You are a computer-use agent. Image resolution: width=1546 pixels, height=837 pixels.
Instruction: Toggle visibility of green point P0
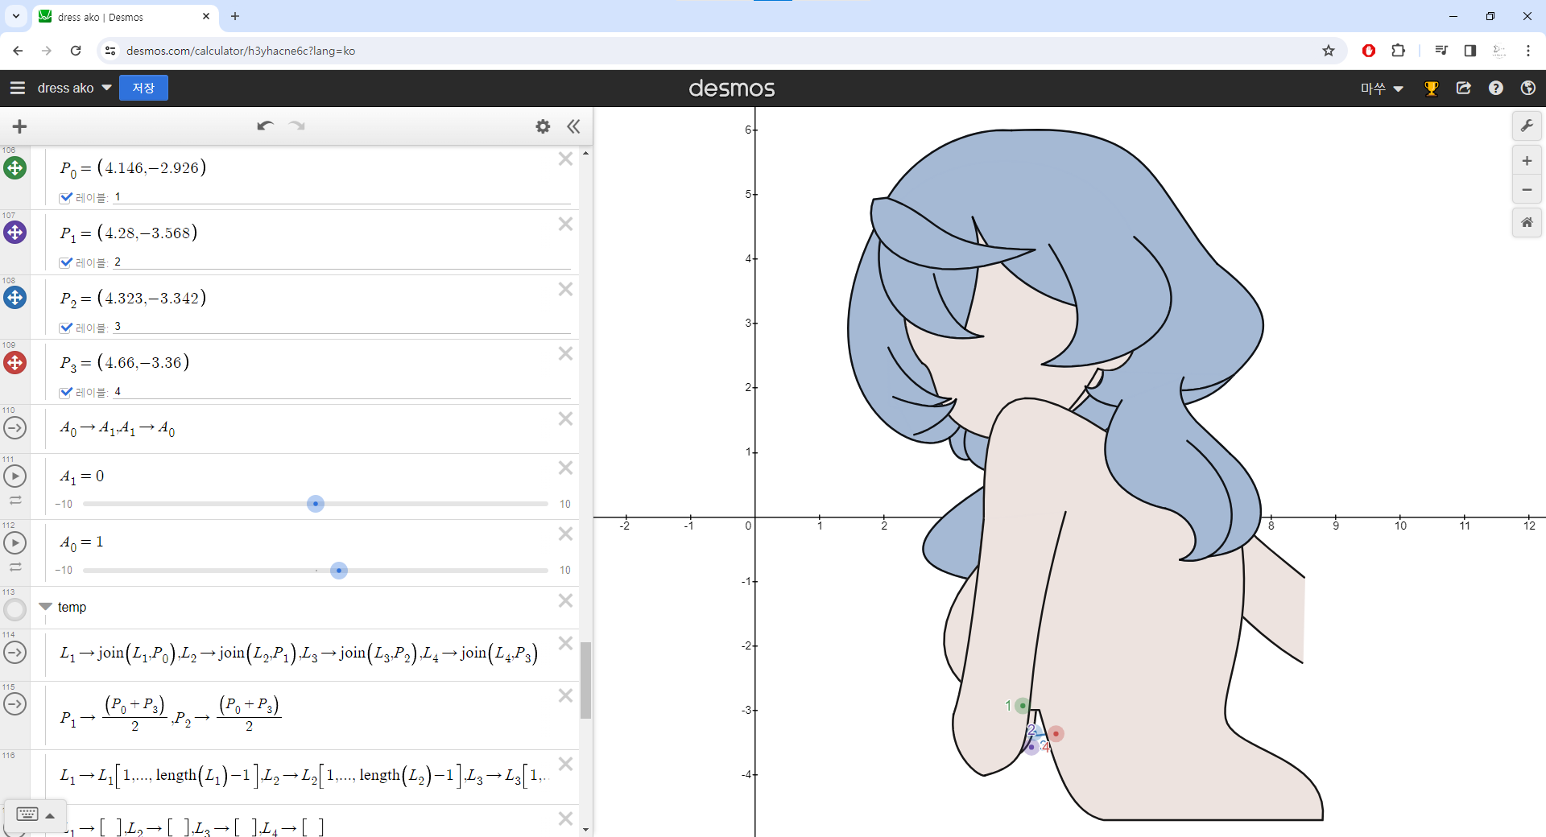pos(14,168)
